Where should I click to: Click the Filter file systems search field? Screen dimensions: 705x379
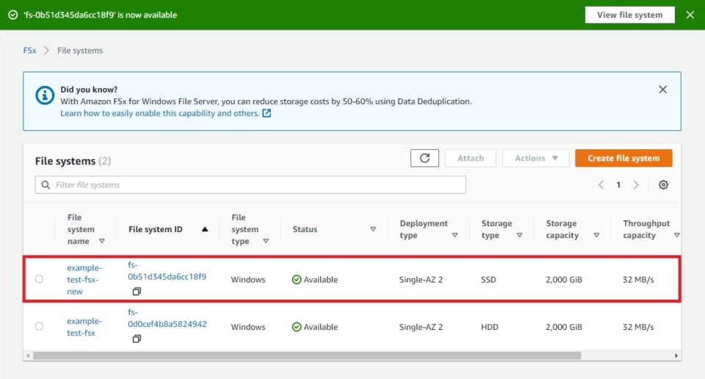point(250,185)
